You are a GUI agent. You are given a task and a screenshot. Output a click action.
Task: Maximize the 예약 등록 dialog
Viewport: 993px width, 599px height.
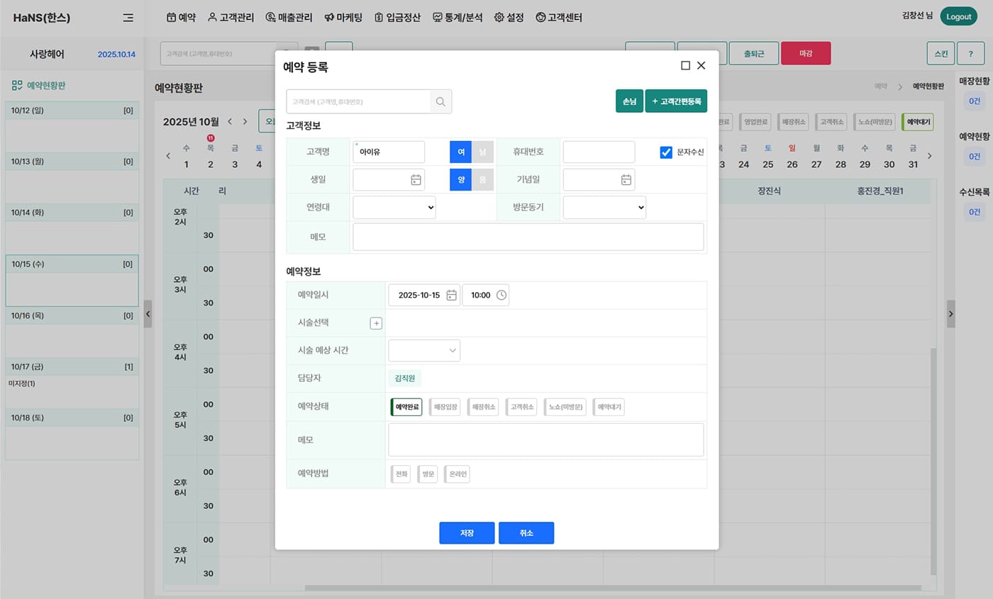click(x=685, y=65)
